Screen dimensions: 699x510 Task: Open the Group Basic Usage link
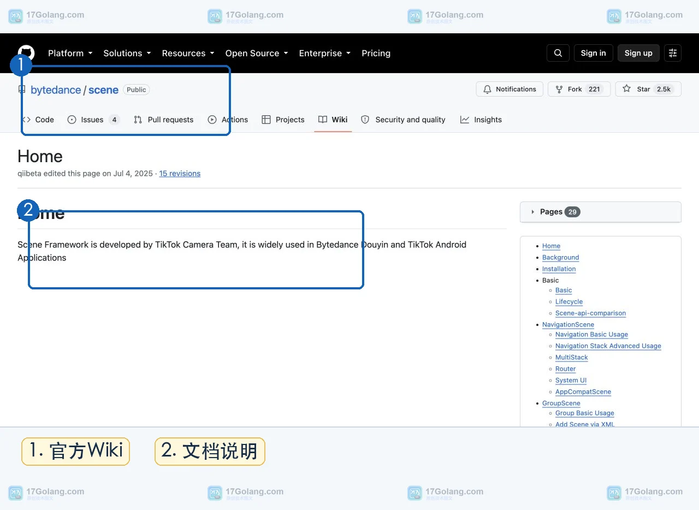584,413
